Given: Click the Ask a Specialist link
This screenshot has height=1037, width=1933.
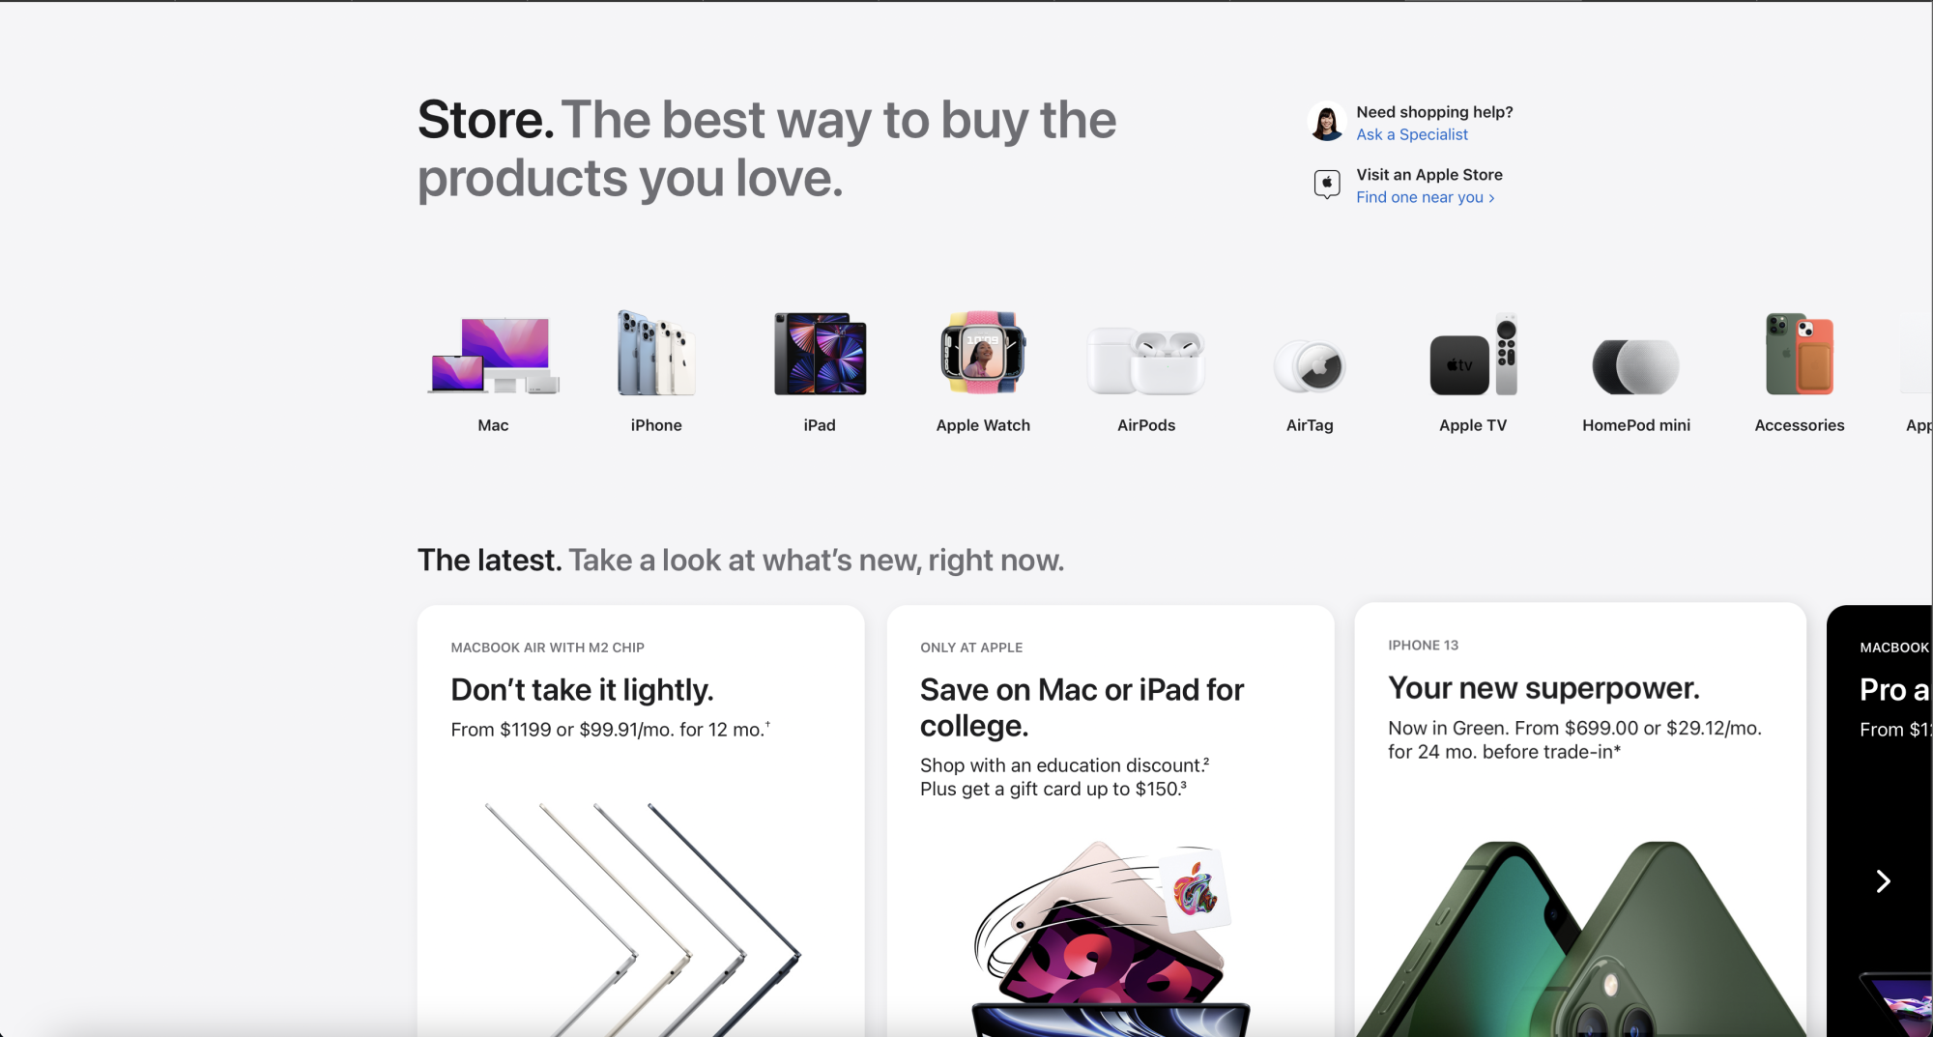Looking at the screenshot, I should tap(1411, 134).
